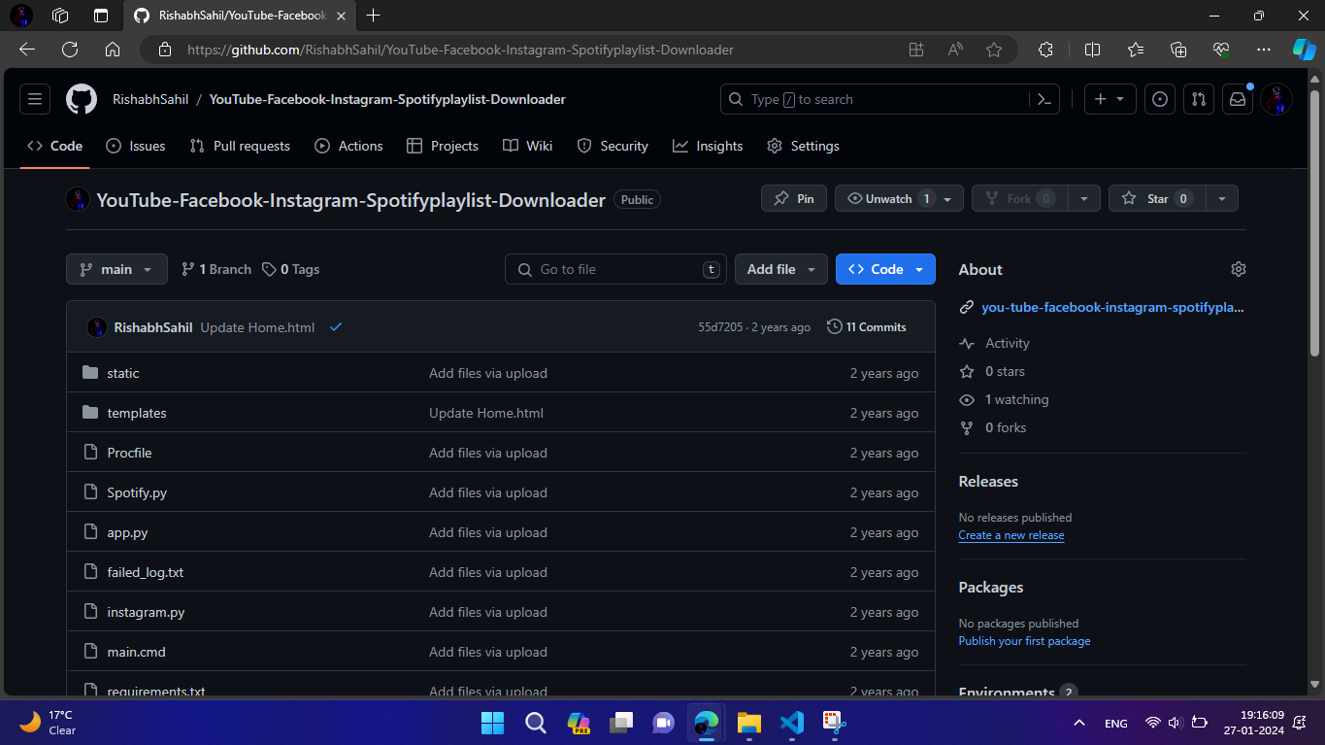
Task: Open the instagram.py file
Action: (x=146, y=612)
